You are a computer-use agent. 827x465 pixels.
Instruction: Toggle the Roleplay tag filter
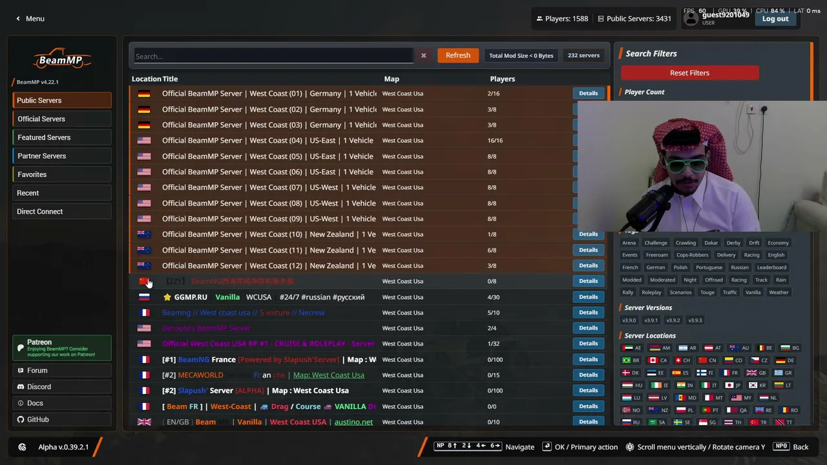click(651, 293)
